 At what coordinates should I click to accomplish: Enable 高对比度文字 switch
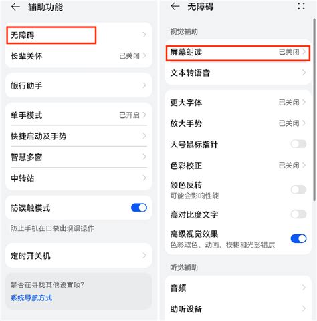[x=298, y=214]
